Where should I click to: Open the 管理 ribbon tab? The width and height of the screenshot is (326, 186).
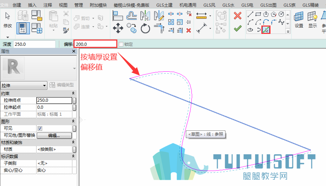pyautogui.click(x=79, y=5)
